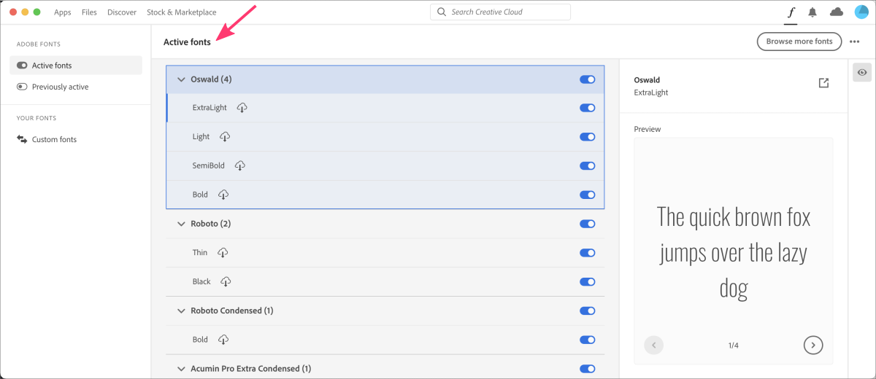Click cloud download icon next to Oswald SemiBold

239,166
